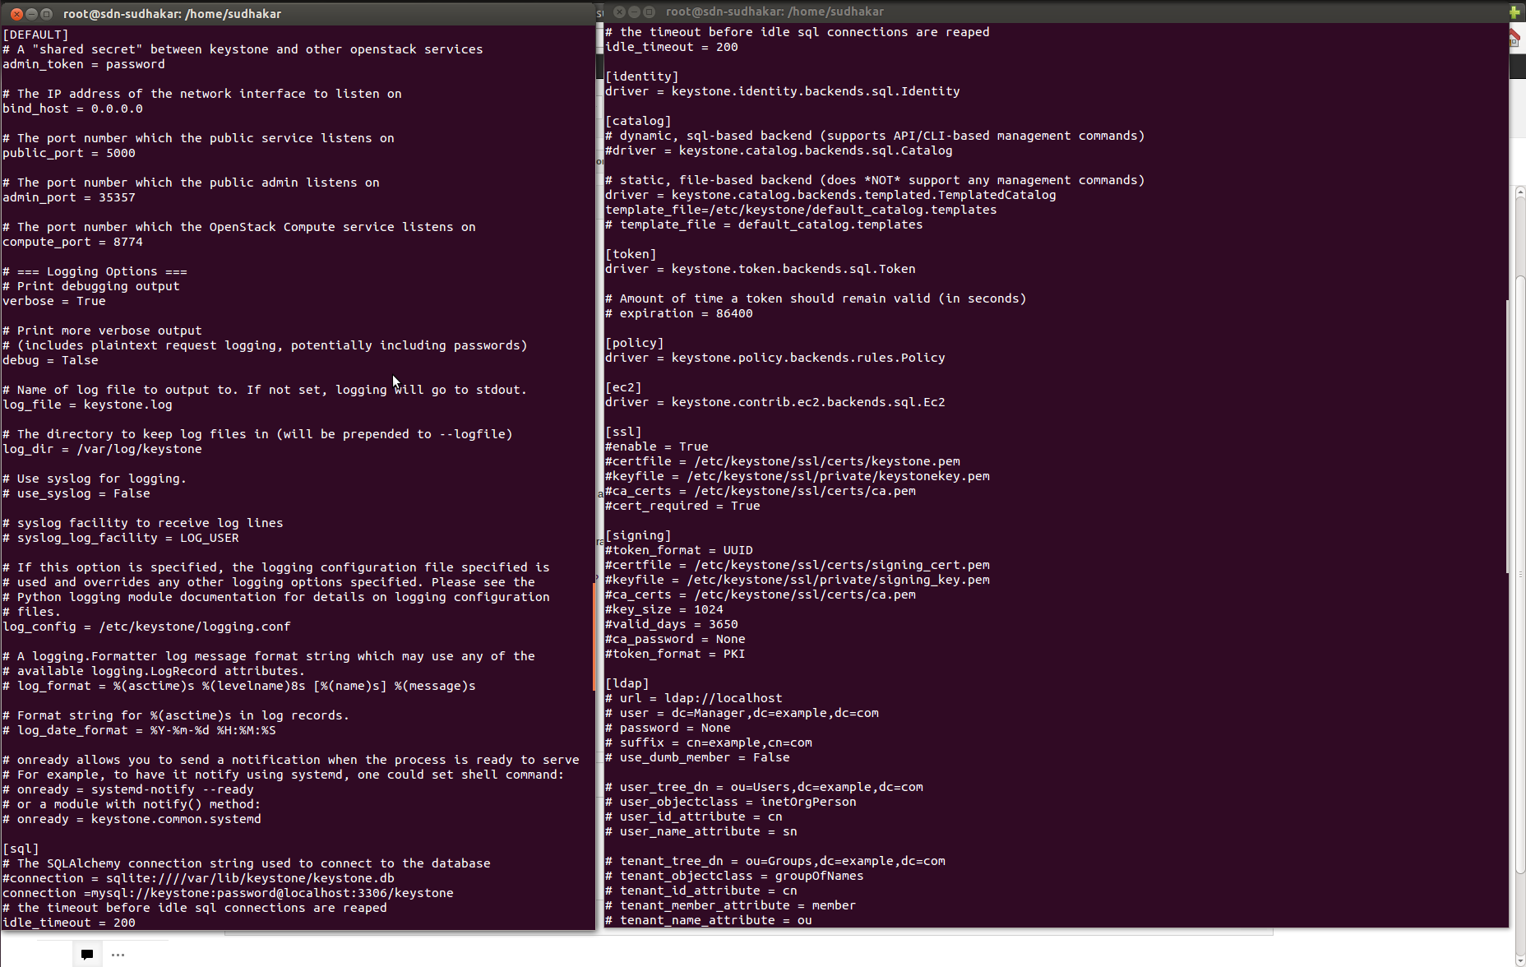Click the left terminal's orange scrollbar handle
Image resolution: width=1526 pixels, height=967 pixels.
[x=594, y=636]
